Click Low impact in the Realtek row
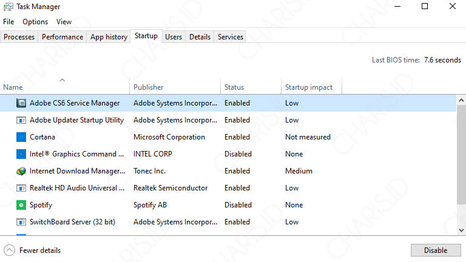Viewport: 466px width, 262px height. [x=292, y=188]
